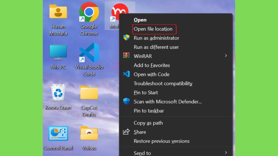Image resolution: width=278 pixels, height=156 pixels.
Task: Click the share arrow icon in menu
Action: (127, 132)
